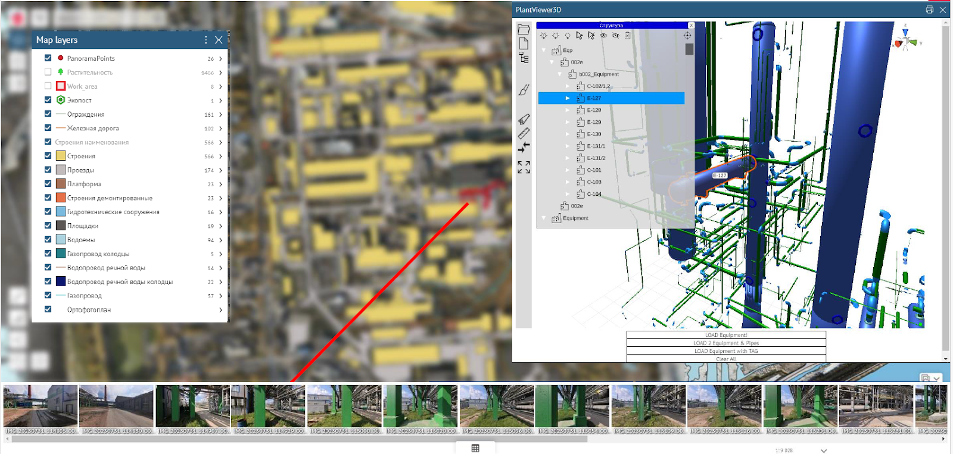This screenshot has height=454, width=953.
Task: Open the table grid icon at bottom
Action: (x=475, y=448)
